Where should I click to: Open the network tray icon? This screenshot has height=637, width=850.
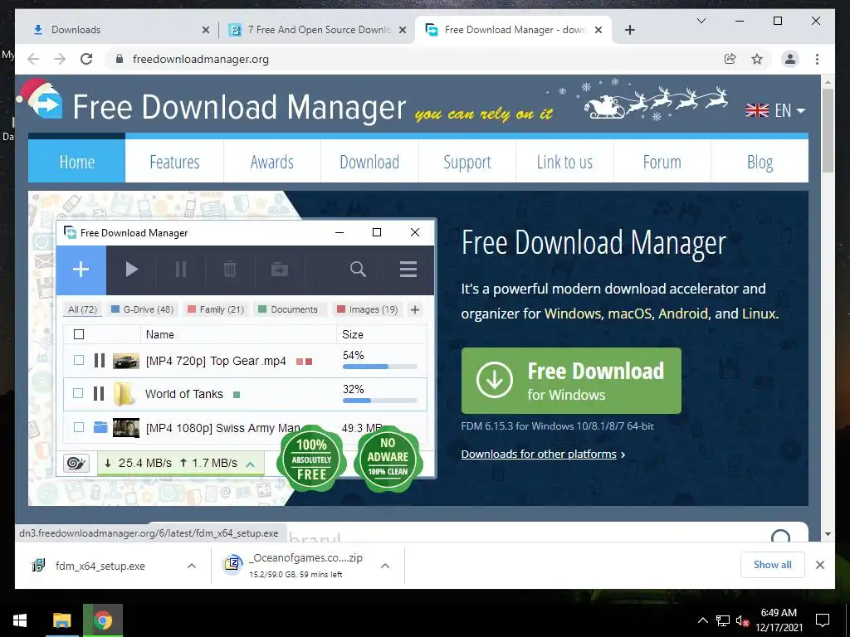(x=723, y=620)
